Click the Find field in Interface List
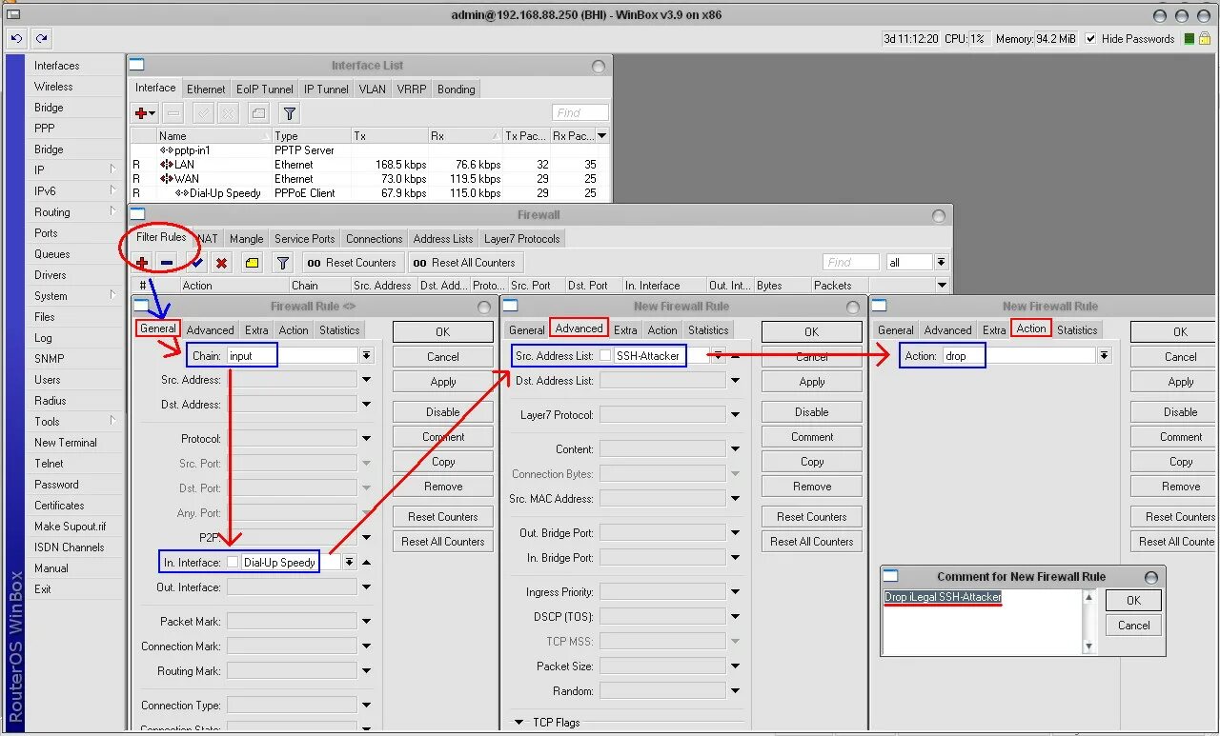The image size is (1220, 736). click(580, 112)
